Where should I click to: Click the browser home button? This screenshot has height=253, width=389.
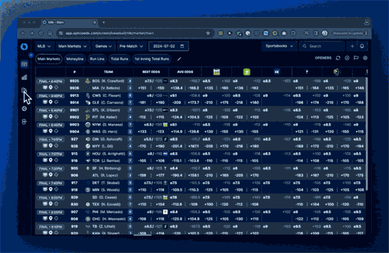(50, 33)
